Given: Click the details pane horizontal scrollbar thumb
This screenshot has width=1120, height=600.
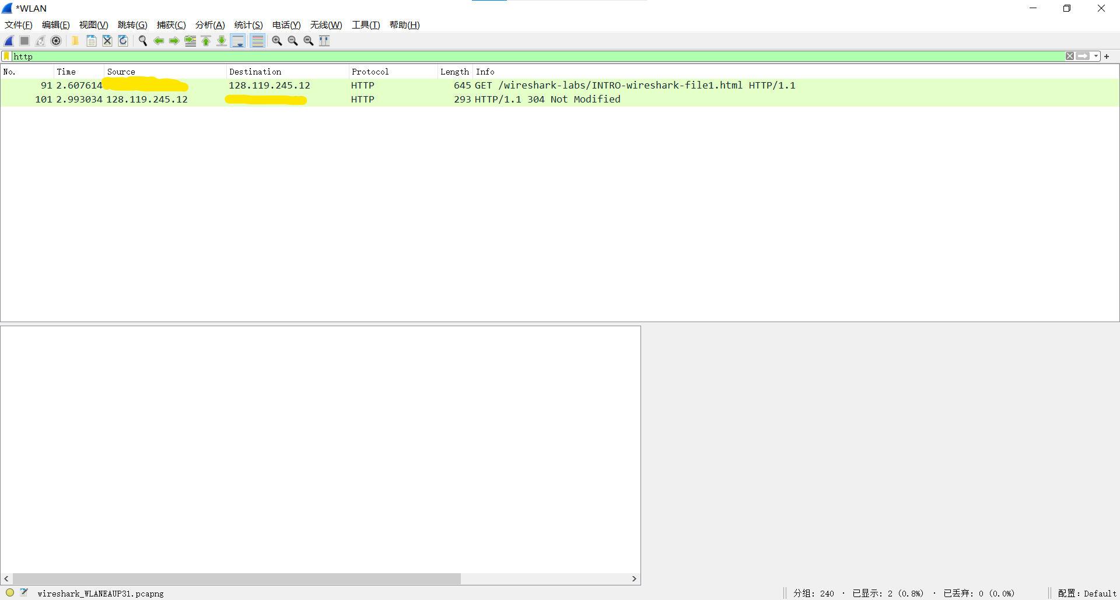Looking at the screenshot, I should tap(236, 579).
